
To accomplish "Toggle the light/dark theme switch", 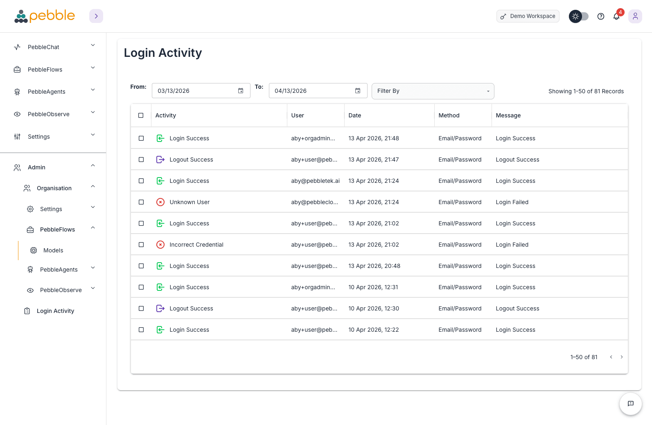I will (579, 16).
